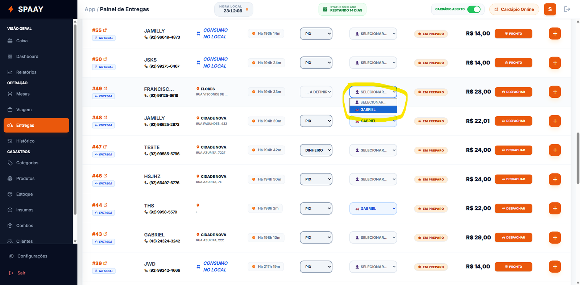Open Estoque in the sidebar
This screenshot has height=285, width=580.
coord(36,194)
